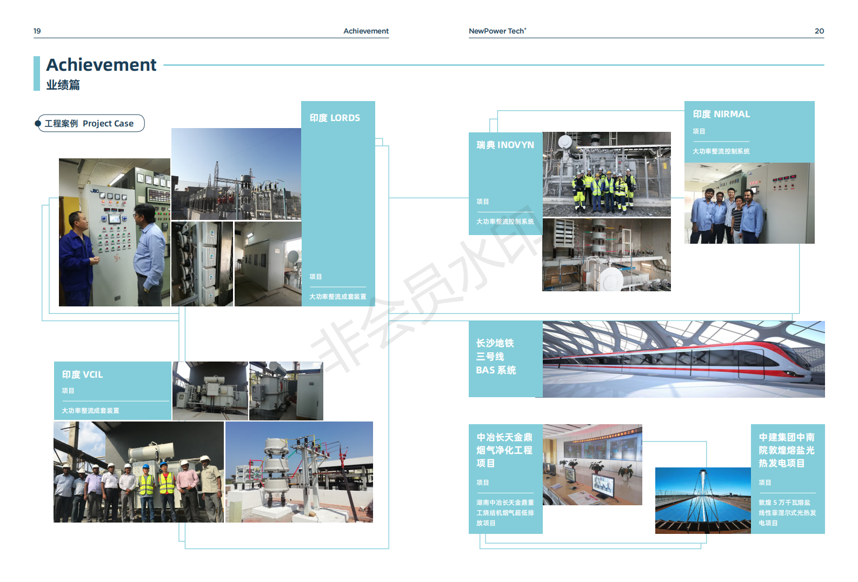This screenshot has height=582, width=858.
Task: Open LORDS indoor enclosure room photo
Action: (x=268, y=264)
